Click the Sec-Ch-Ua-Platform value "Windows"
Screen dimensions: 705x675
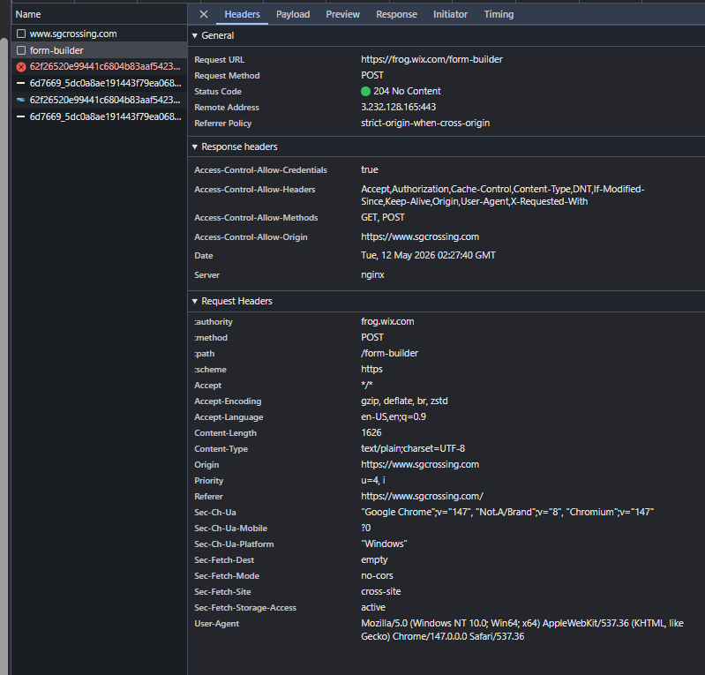pos(384,544)
